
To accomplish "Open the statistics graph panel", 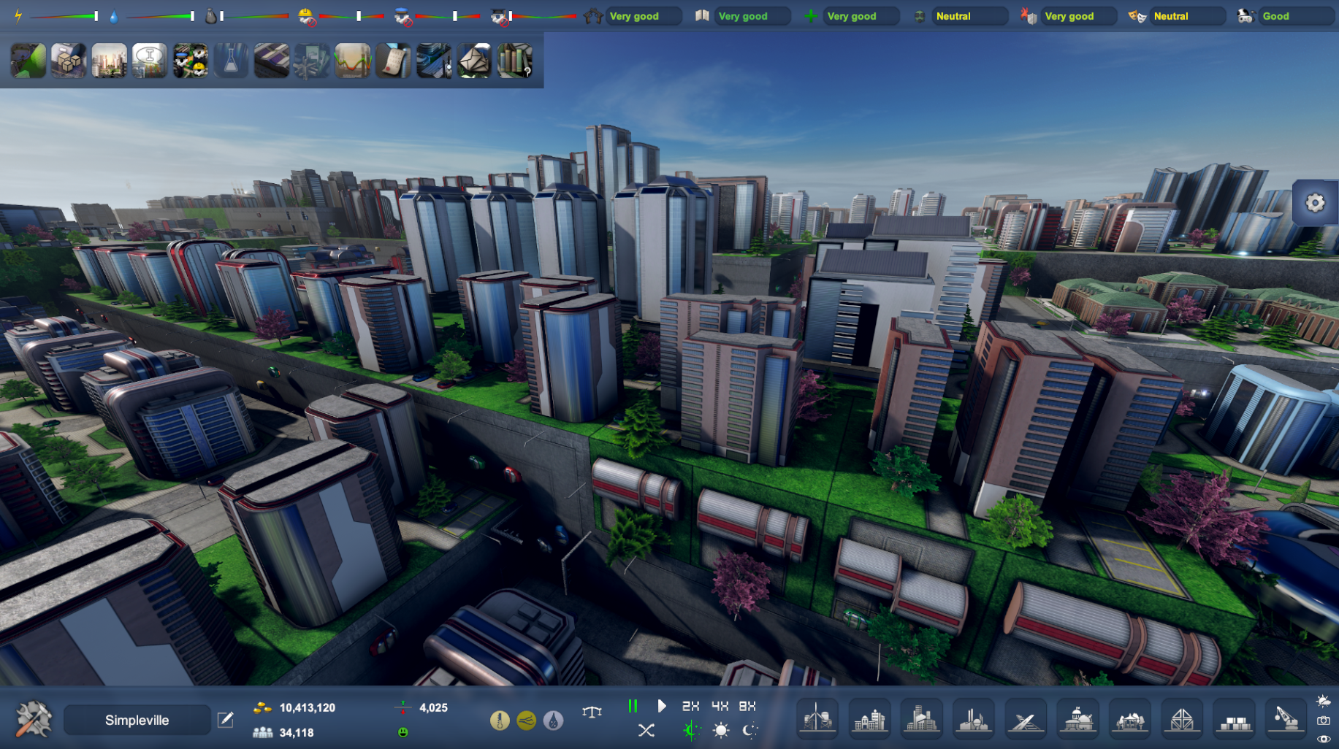I will pos(352,60).
